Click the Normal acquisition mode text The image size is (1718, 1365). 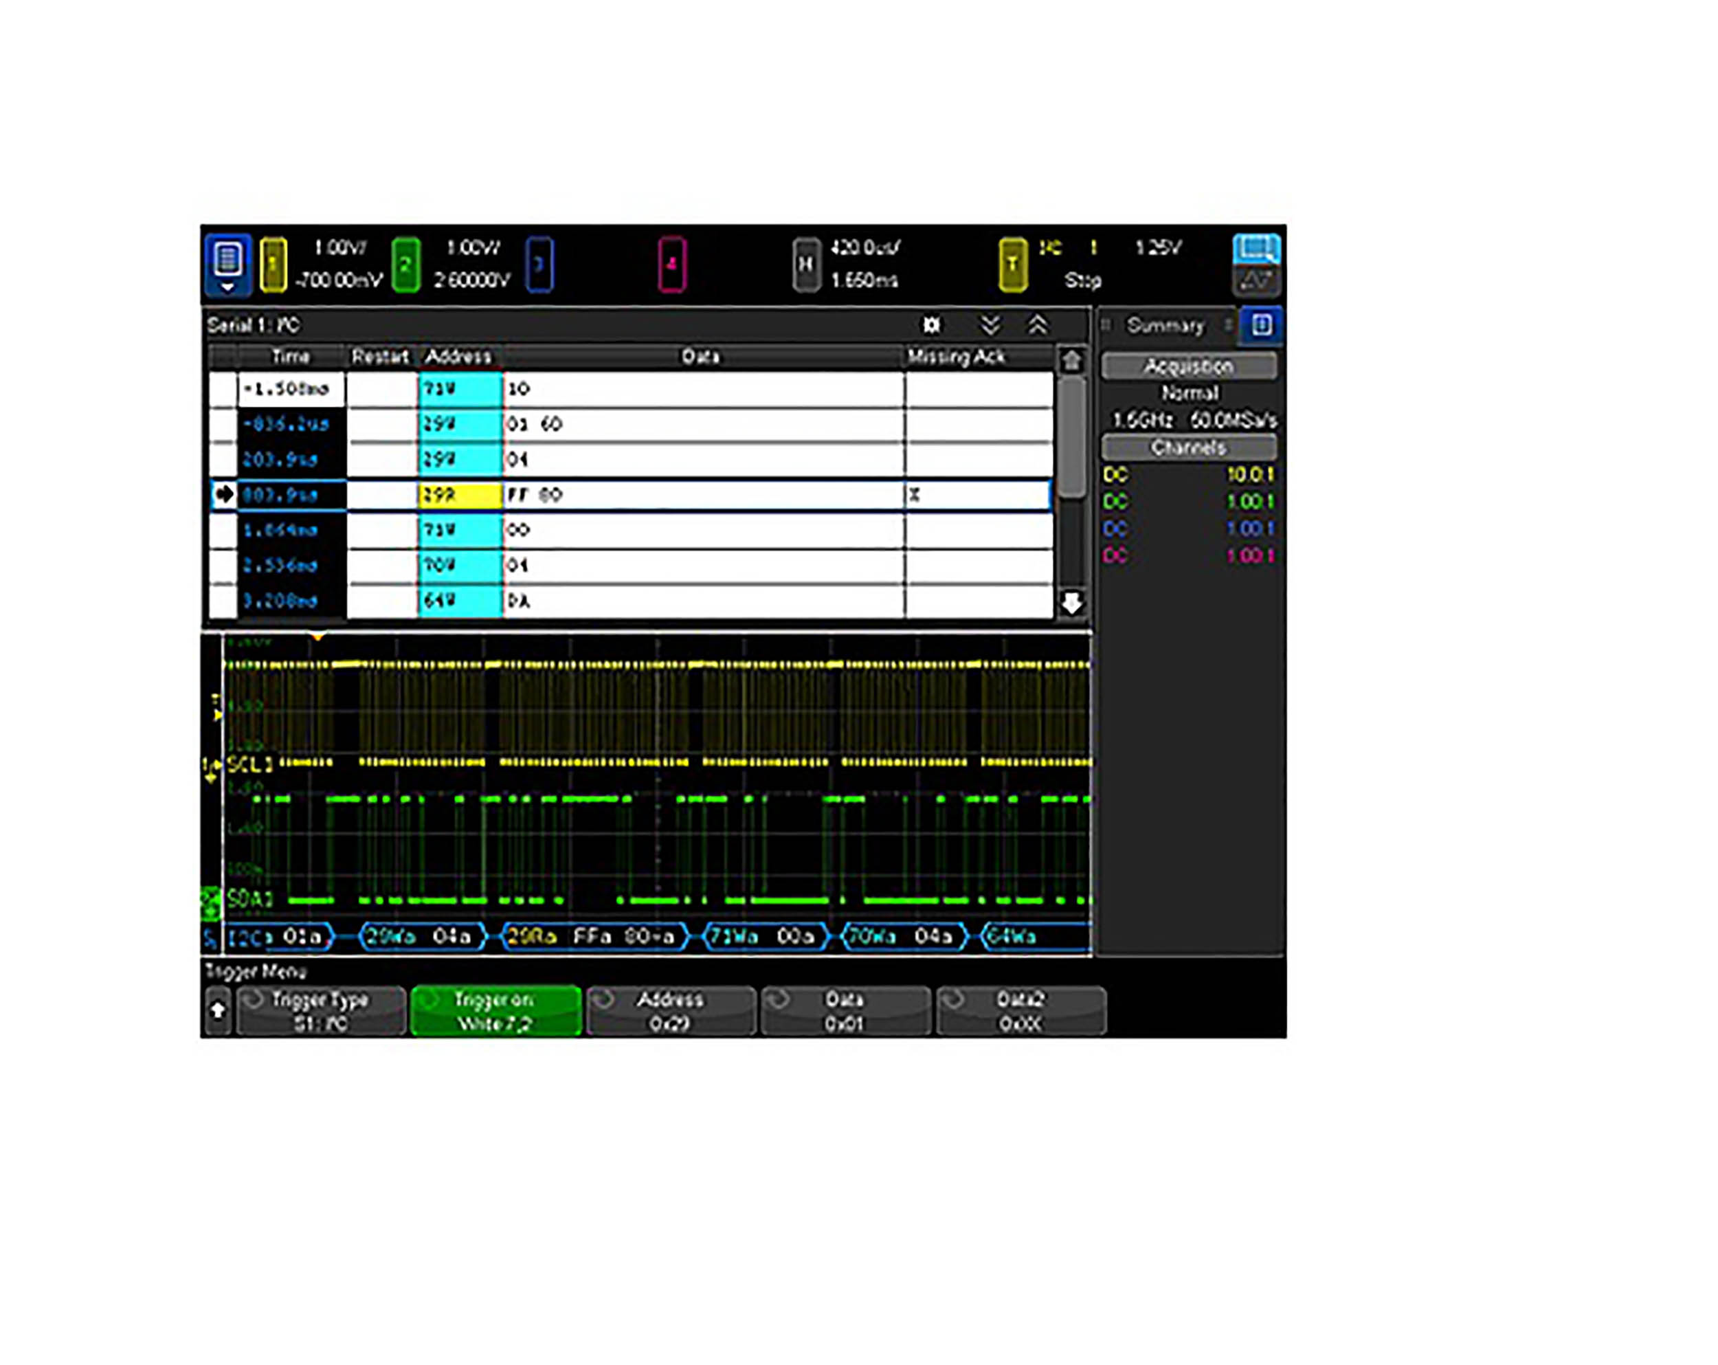coord(1190,393)
